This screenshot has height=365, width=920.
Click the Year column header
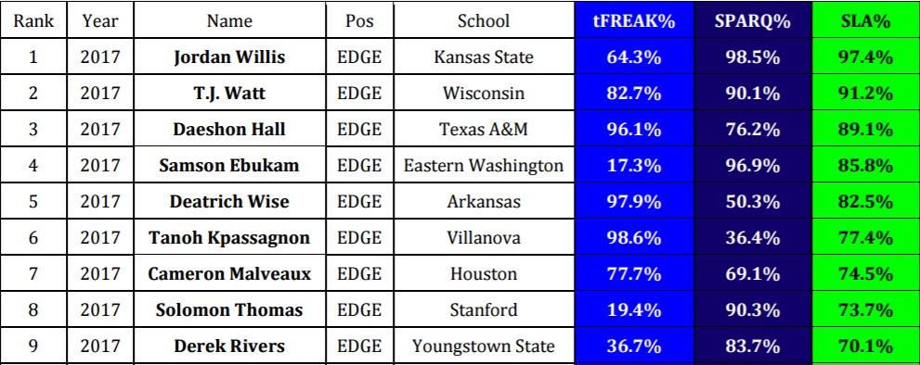point(100,20)
